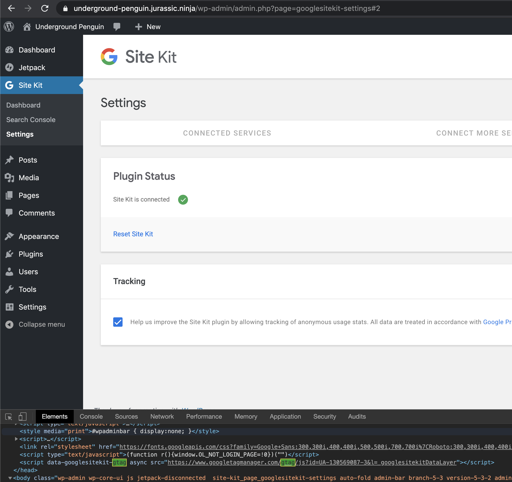This screenshot has height=482, width=512.
Task: Open the Connect More Services tab
Action: click(474, 133)
